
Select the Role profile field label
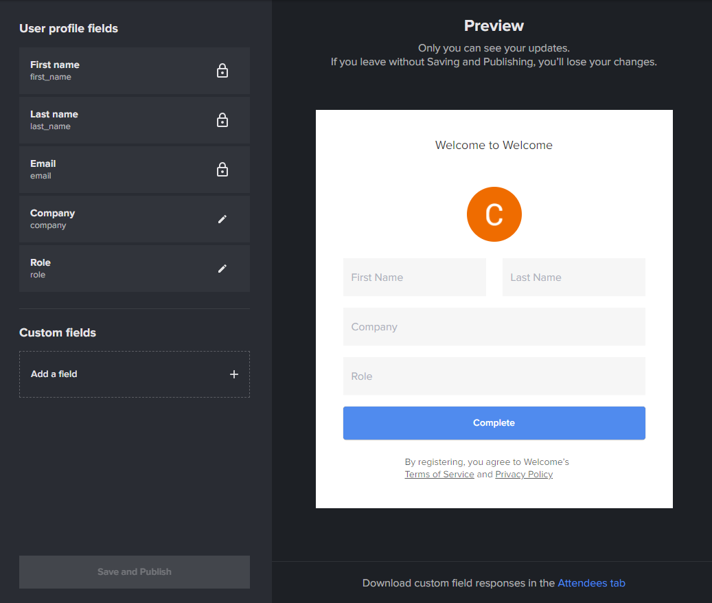pos(41,263)
